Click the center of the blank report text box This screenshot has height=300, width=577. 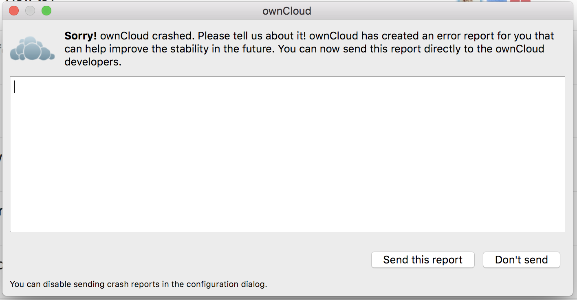tap(287, 154)
